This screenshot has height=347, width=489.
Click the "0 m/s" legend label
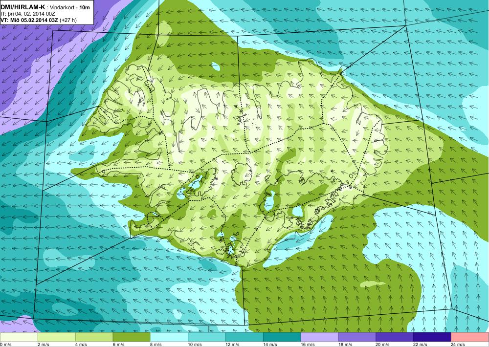click(5, 345)
